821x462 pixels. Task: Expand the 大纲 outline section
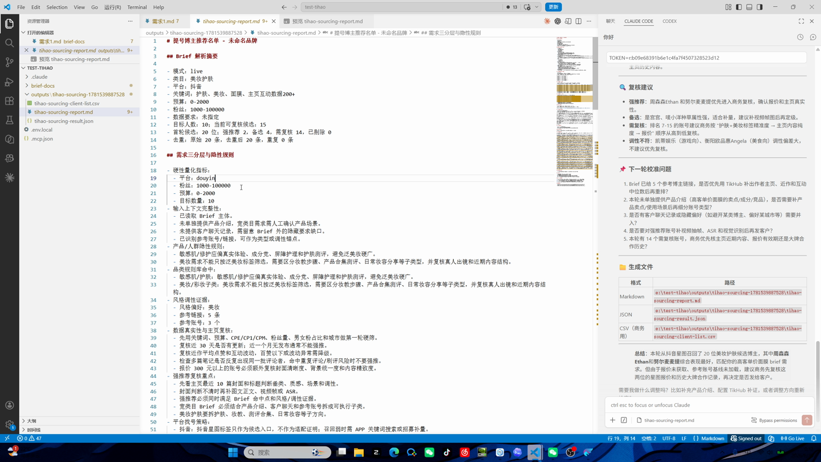(32, 421)
